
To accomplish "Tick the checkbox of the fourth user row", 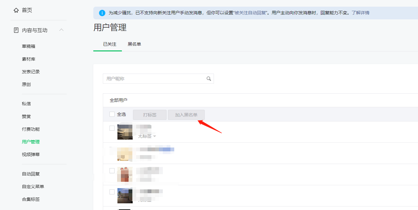I will (x=112, y=192).
